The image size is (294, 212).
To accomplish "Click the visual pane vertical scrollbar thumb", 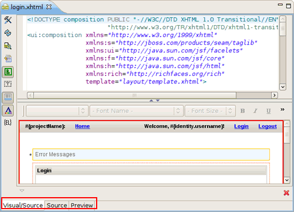I will [287, 135].
